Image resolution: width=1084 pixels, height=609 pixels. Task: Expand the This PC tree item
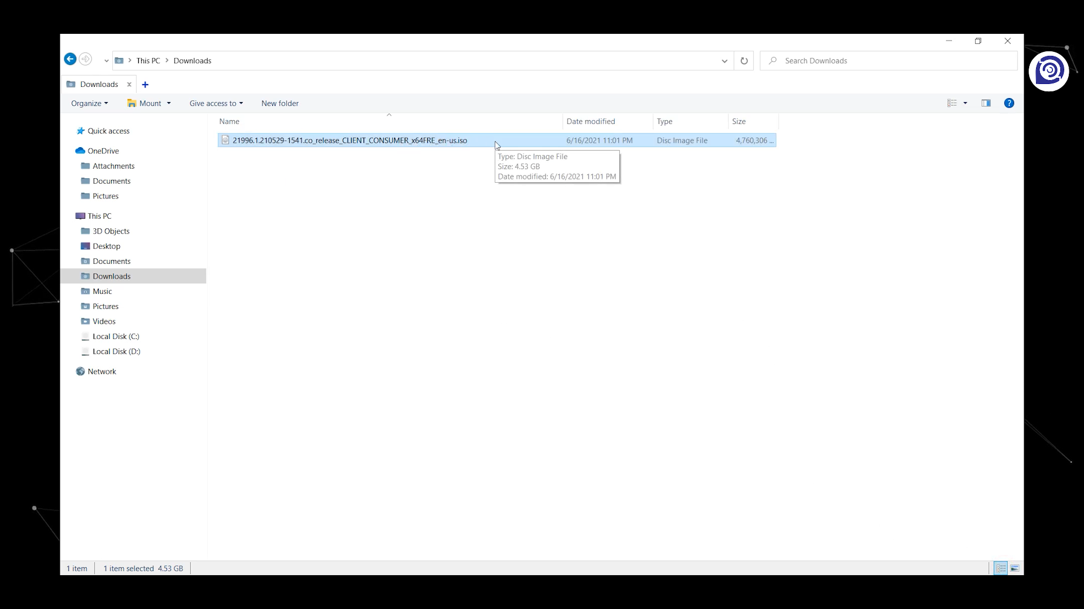(x=69, y=215)
